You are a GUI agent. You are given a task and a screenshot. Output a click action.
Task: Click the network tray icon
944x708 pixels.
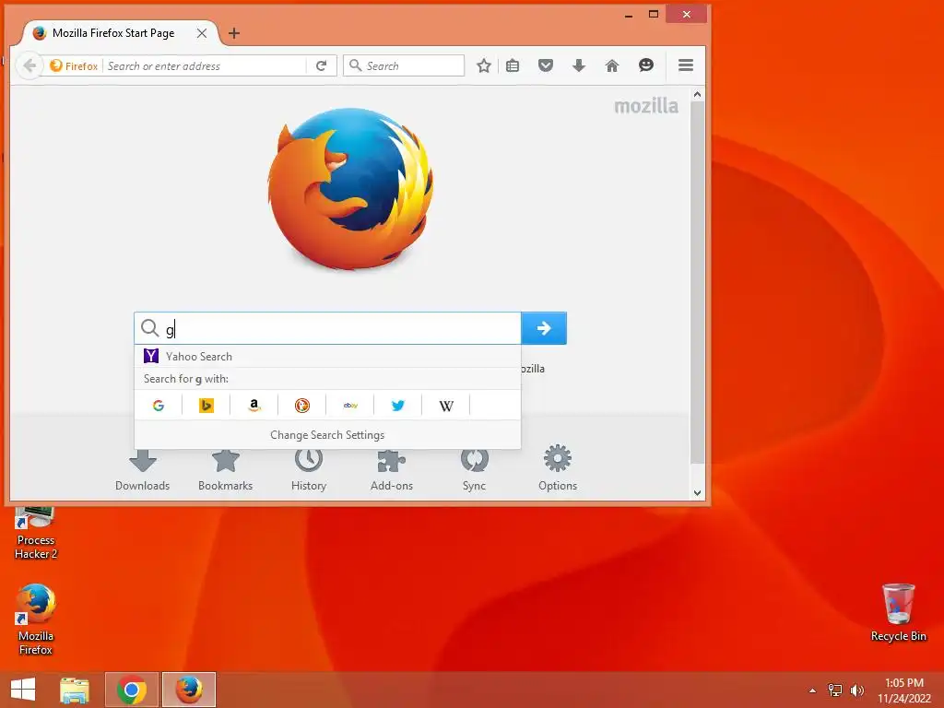pos(835,690)
